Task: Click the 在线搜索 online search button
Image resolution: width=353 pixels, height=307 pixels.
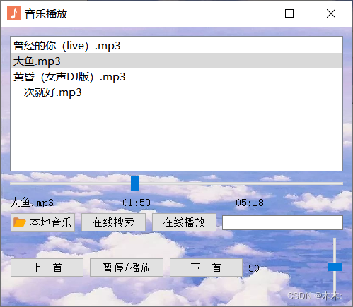Action: coord(113,222)
